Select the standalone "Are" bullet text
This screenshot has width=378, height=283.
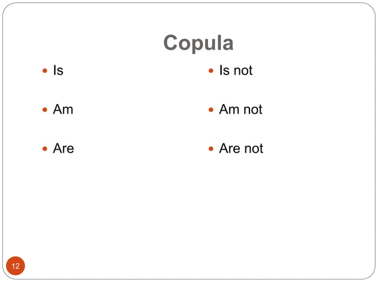pyautogui.click(x=63, y=149)
